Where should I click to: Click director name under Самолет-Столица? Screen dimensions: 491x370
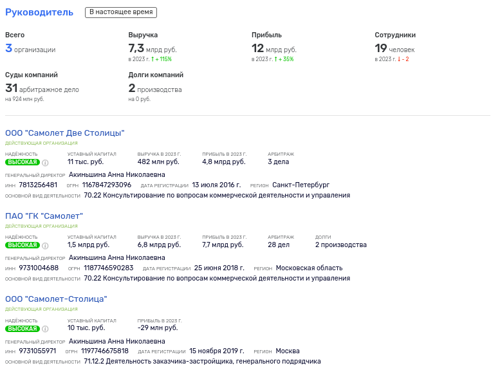[x=117, y=341]
